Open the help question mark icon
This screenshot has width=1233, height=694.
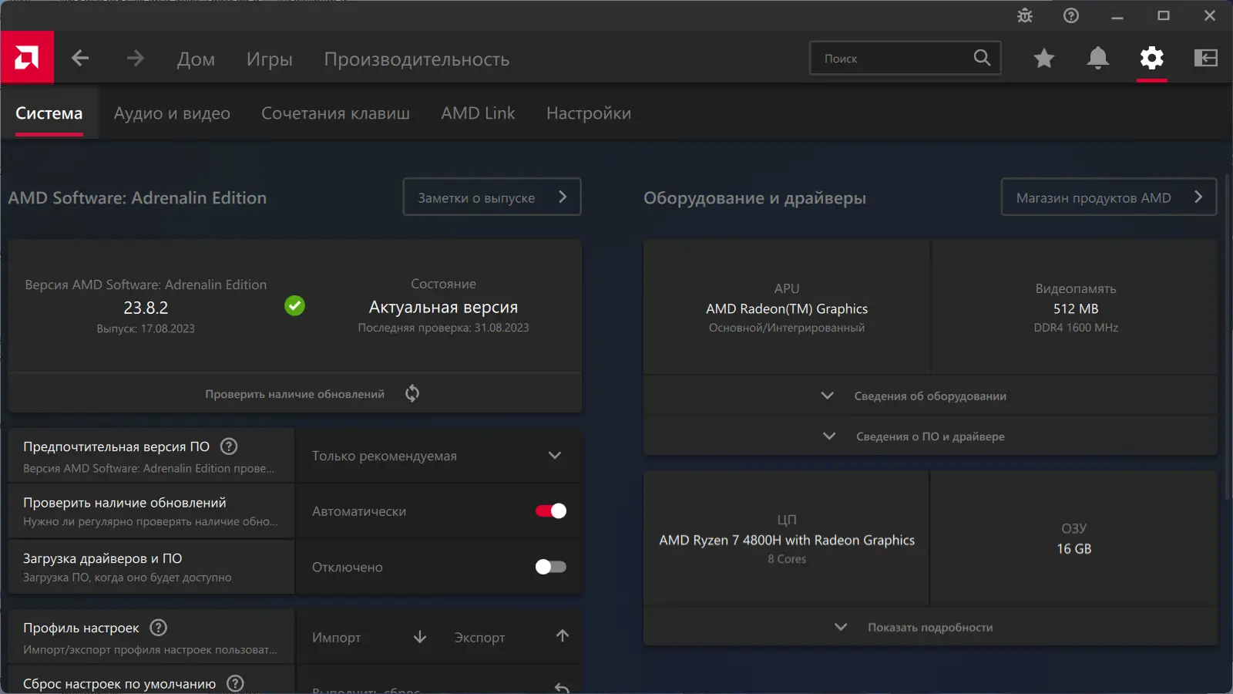(x=1071, y=15)
